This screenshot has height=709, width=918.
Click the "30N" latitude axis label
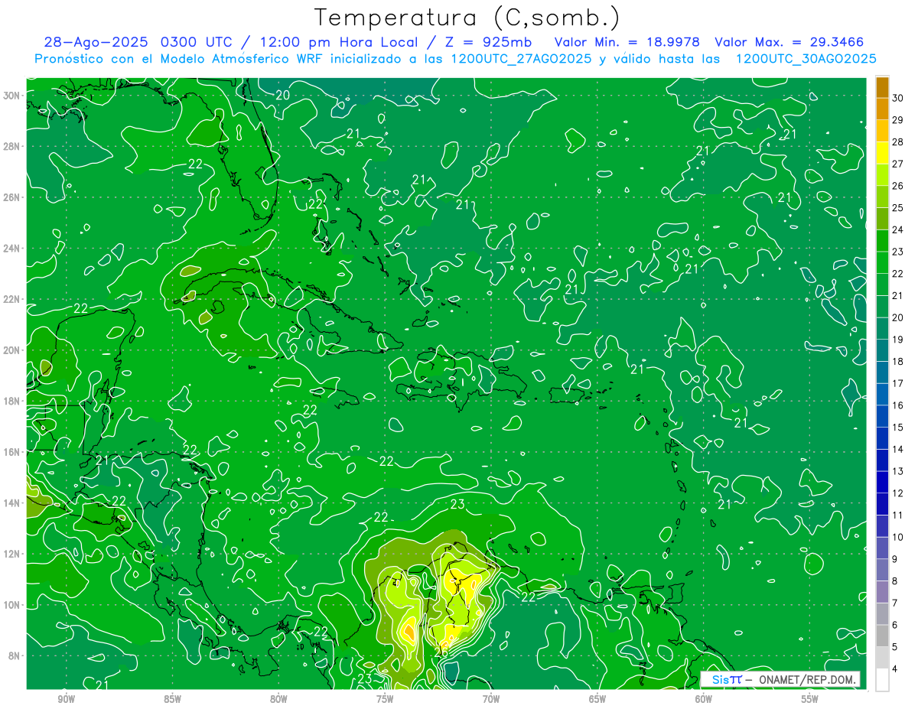11,95
